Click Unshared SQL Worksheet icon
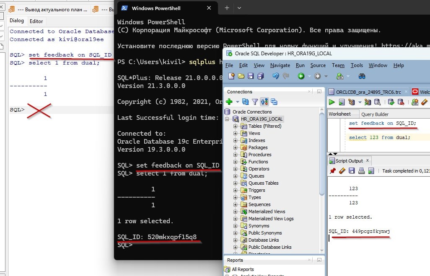 point(415,102)
